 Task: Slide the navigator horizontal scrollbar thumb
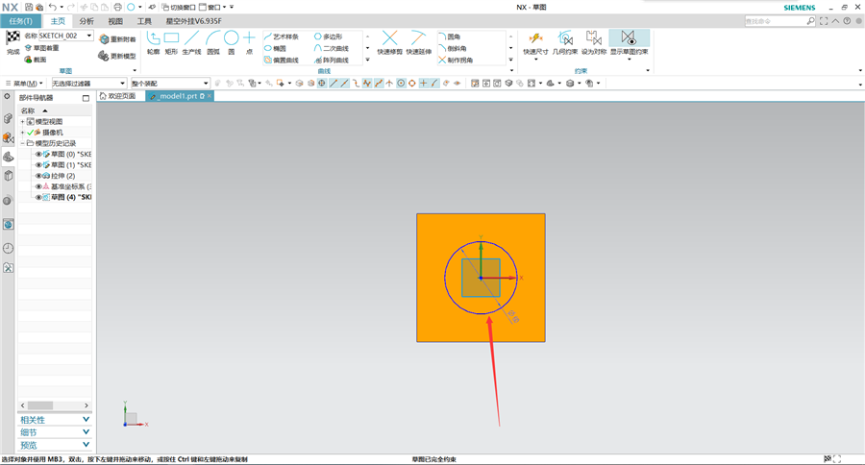[39, 405]
